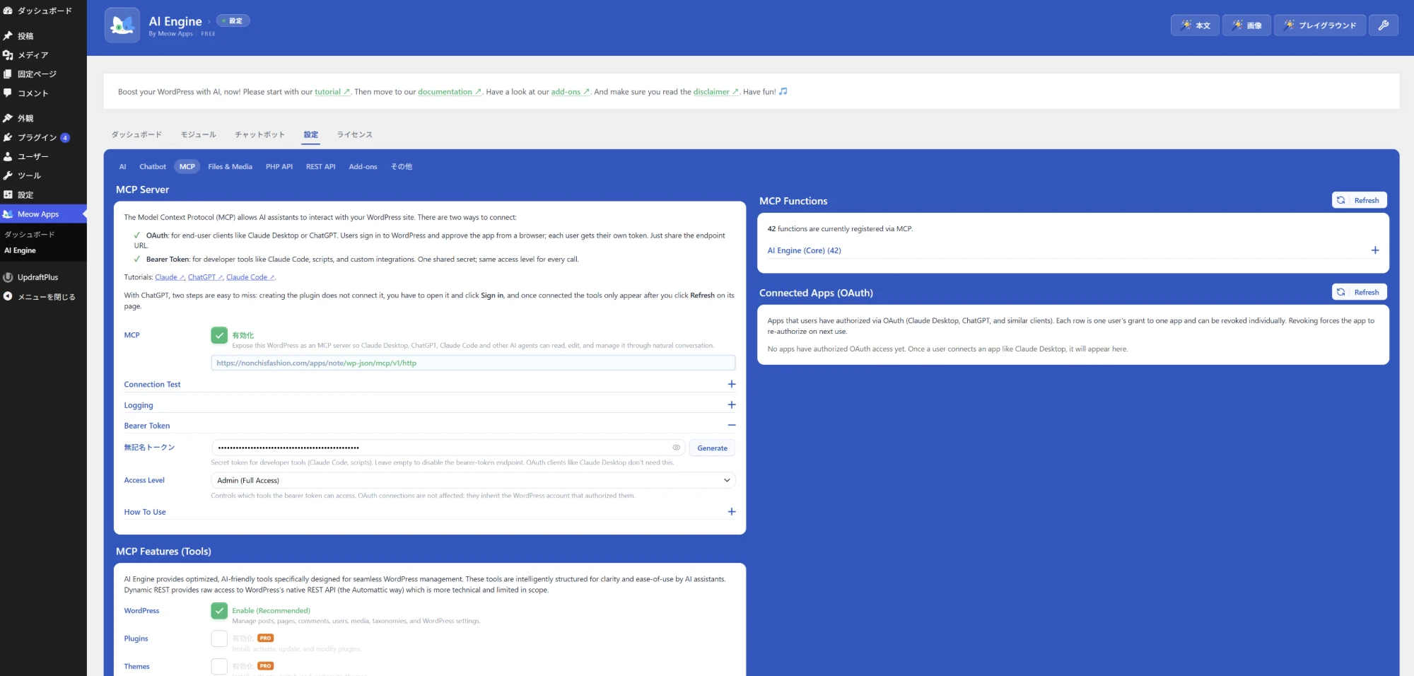Open the Files & Media sub-tab
The image size is (1414, 676).
pos(230,167)
